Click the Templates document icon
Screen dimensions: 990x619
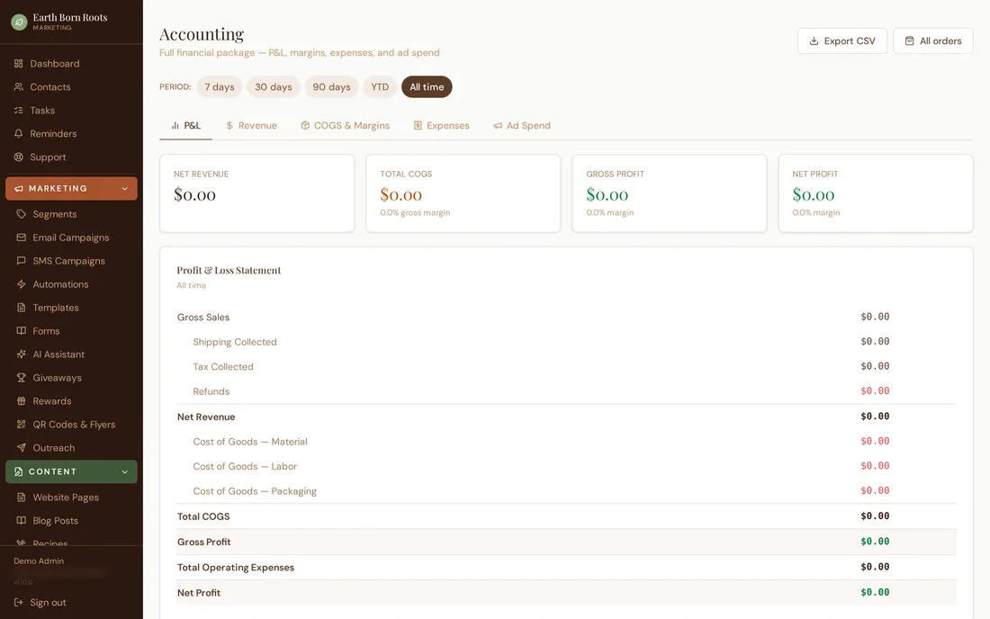click(21, 308)
